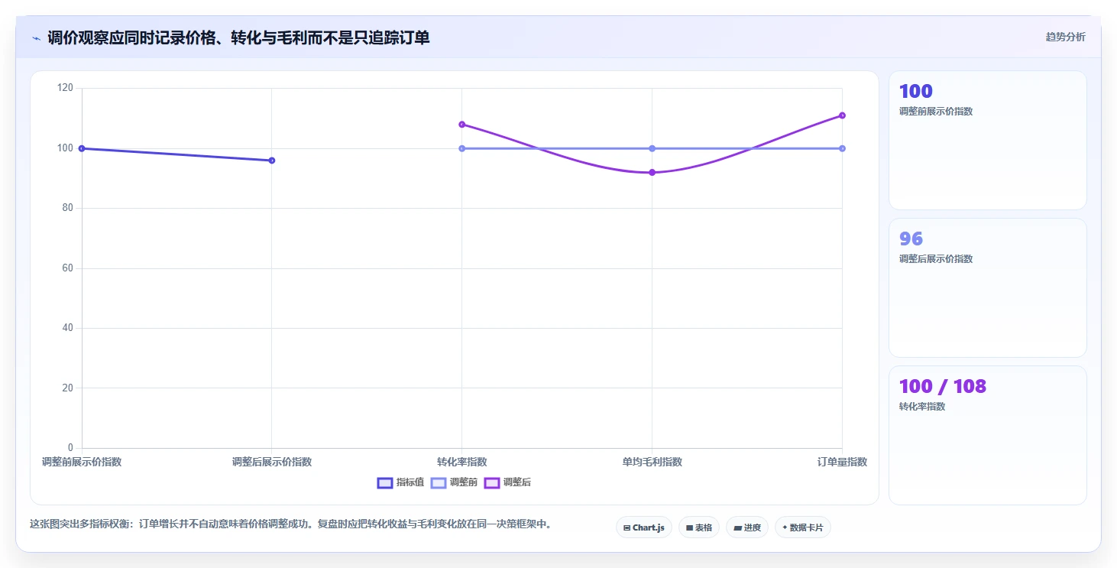Open the 转化率指数 card showing 100 / 108
Image resolution: width=1117 pixels, height=568 pixels.
pos(987,435)
